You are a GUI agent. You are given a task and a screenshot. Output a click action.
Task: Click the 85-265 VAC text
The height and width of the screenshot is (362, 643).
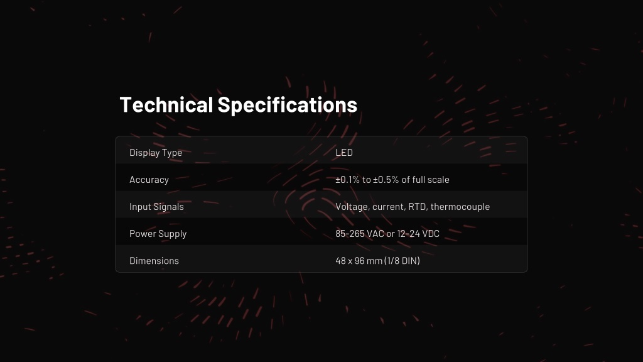(360, 234)
